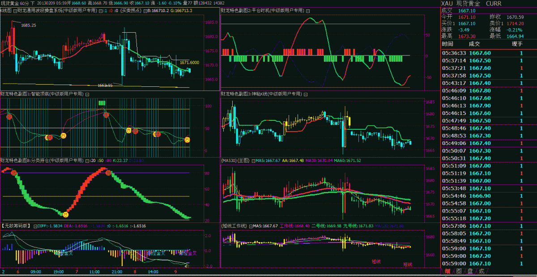Click the yellow smiley marker in 分类持仓 chart
Screen dimensions: 537x277
point(65,215)
